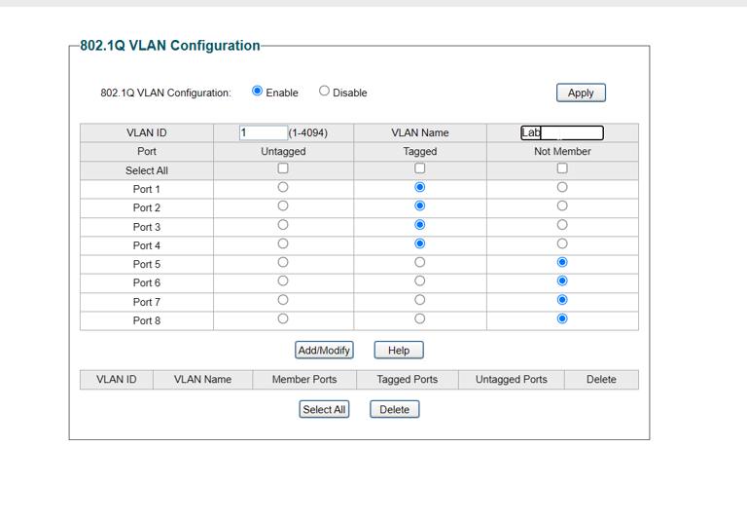Set Port 1 to Tagged
This screenshot has width=747, height=522.
(x=420, y=187)
